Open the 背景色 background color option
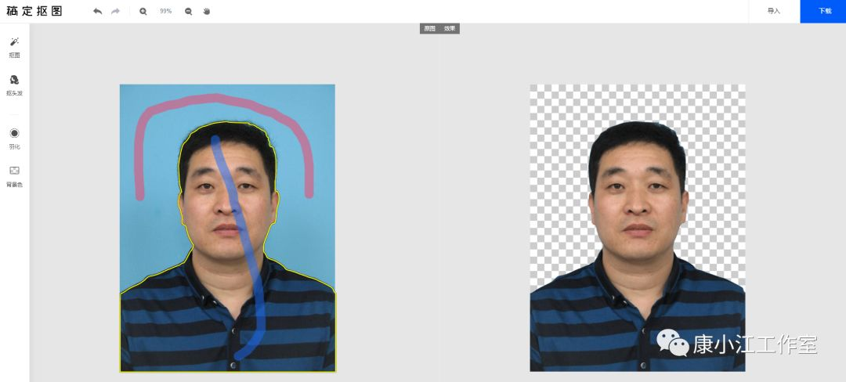This screenshot has height=382, width=846. pos(14,175)
